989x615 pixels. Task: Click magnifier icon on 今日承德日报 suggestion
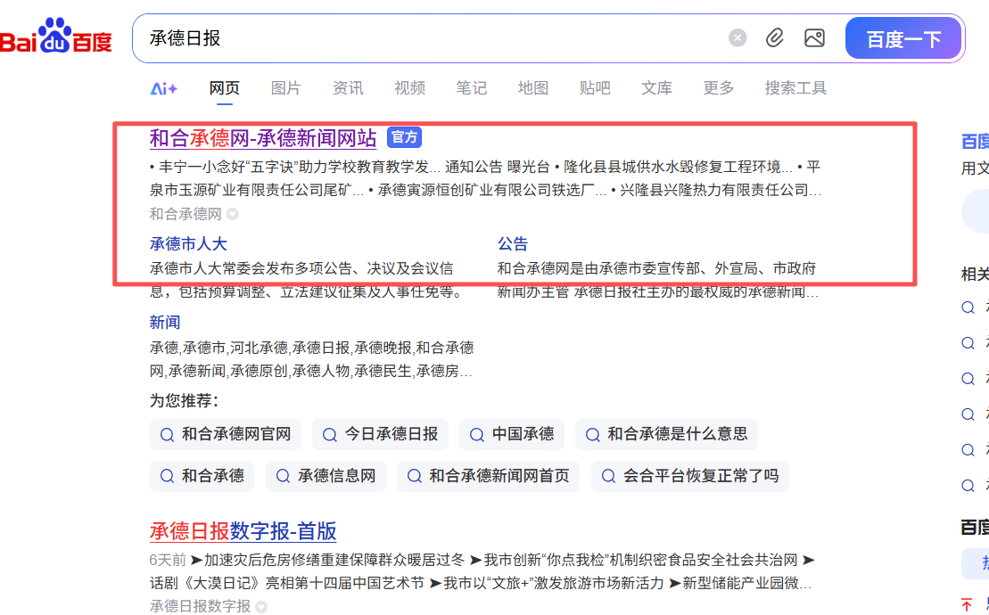(329, 435)
